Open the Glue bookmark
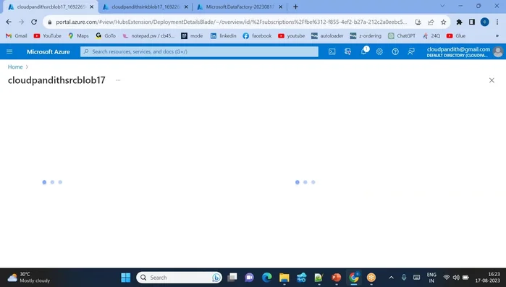This screenshot has width=506, height=287. click(456, 35)
